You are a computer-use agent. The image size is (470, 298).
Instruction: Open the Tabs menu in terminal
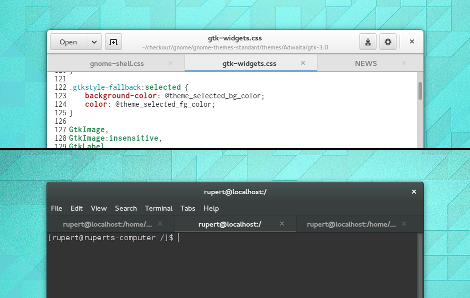[187, 208]
